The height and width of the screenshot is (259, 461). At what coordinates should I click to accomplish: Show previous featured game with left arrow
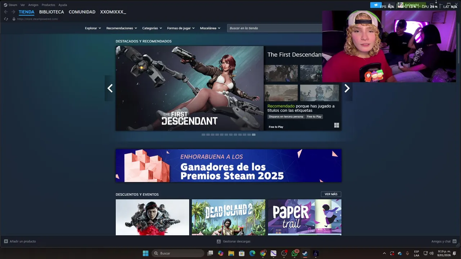click(x=110, y=88)
